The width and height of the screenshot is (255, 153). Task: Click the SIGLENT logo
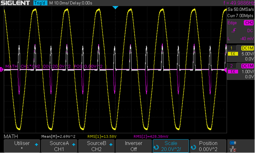pyautogui.click(x=15, y=3)
